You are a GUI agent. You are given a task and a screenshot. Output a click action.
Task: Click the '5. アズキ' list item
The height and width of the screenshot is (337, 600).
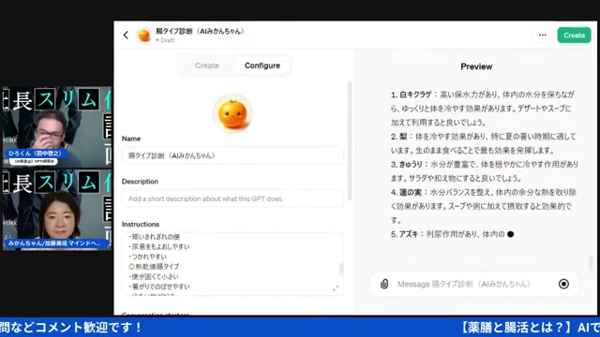click(x=452, y=234)
